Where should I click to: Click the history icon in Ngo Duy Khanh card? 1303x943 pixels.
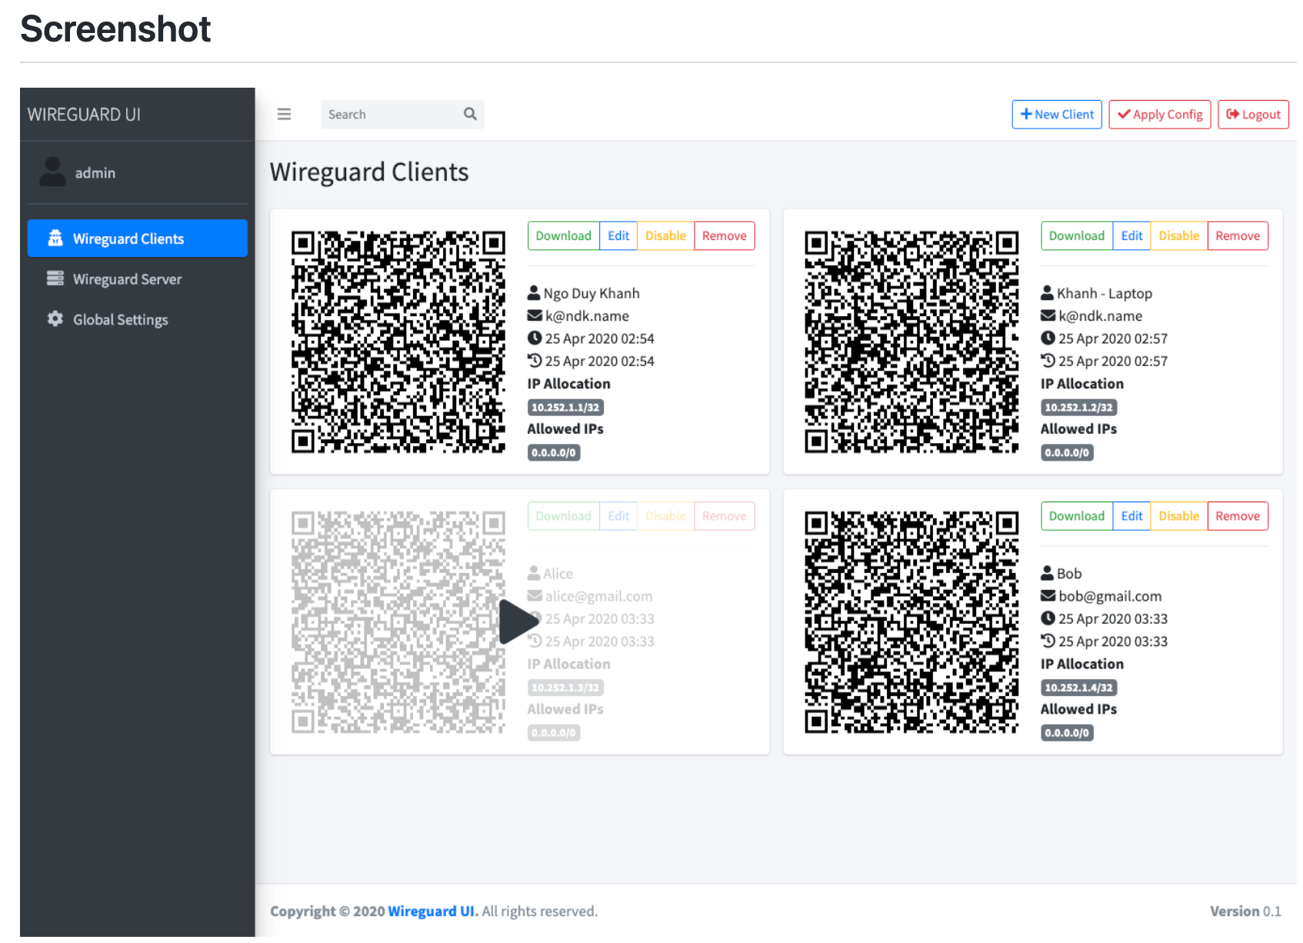[535, 360]
